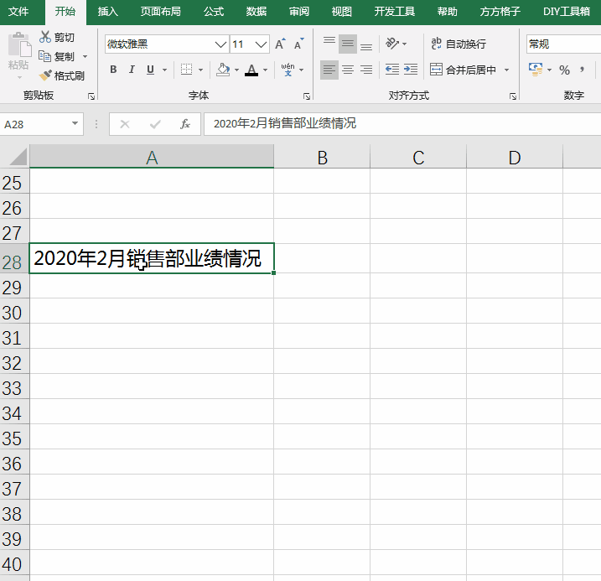The height and width of the screenshot is (581, 601).
Task: Open alignment group dialog launcher
Action: click(513, 96)
